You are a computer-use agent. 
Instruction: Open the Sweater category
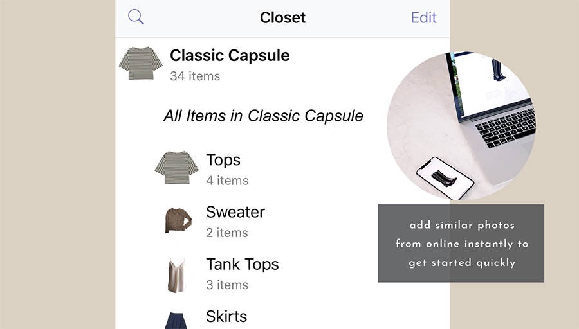235,212
